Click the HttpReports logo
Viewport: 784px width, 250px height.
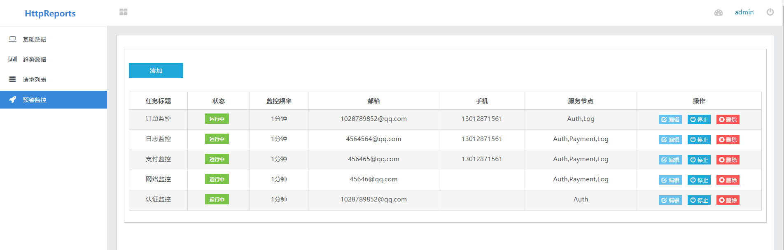pyautogui.click(x=50, y=14)
